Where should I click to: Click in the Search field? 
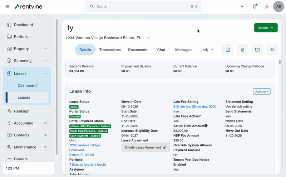143,6
